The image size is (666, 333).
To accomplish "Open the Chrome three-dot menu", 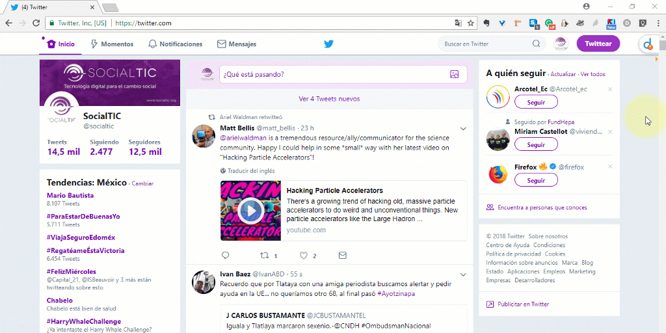I will pos(658,23).
